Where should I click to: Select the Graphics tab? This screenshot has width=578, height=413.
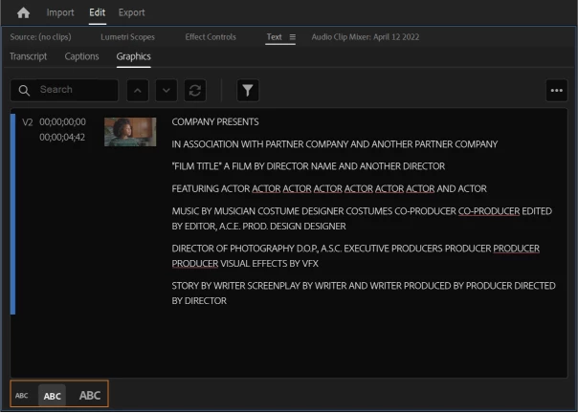pos(133,56)
